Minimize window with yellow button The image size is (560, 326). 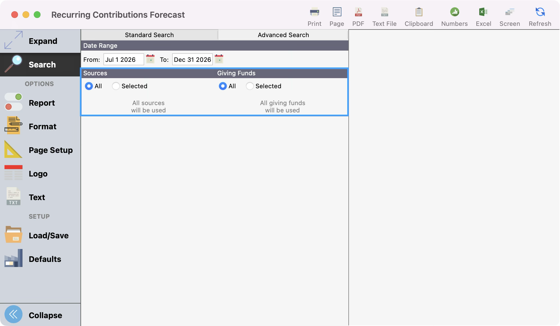[26, 15]
